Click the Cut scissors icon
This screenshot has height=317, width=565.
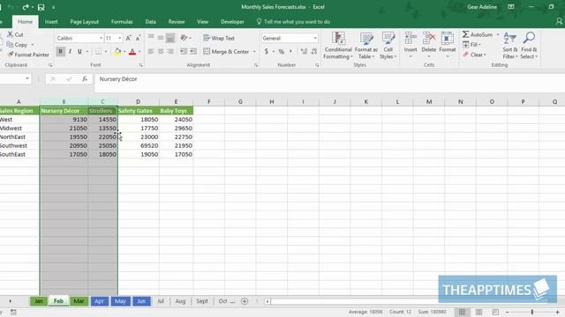pyautogui.click(x=11, y=34)
